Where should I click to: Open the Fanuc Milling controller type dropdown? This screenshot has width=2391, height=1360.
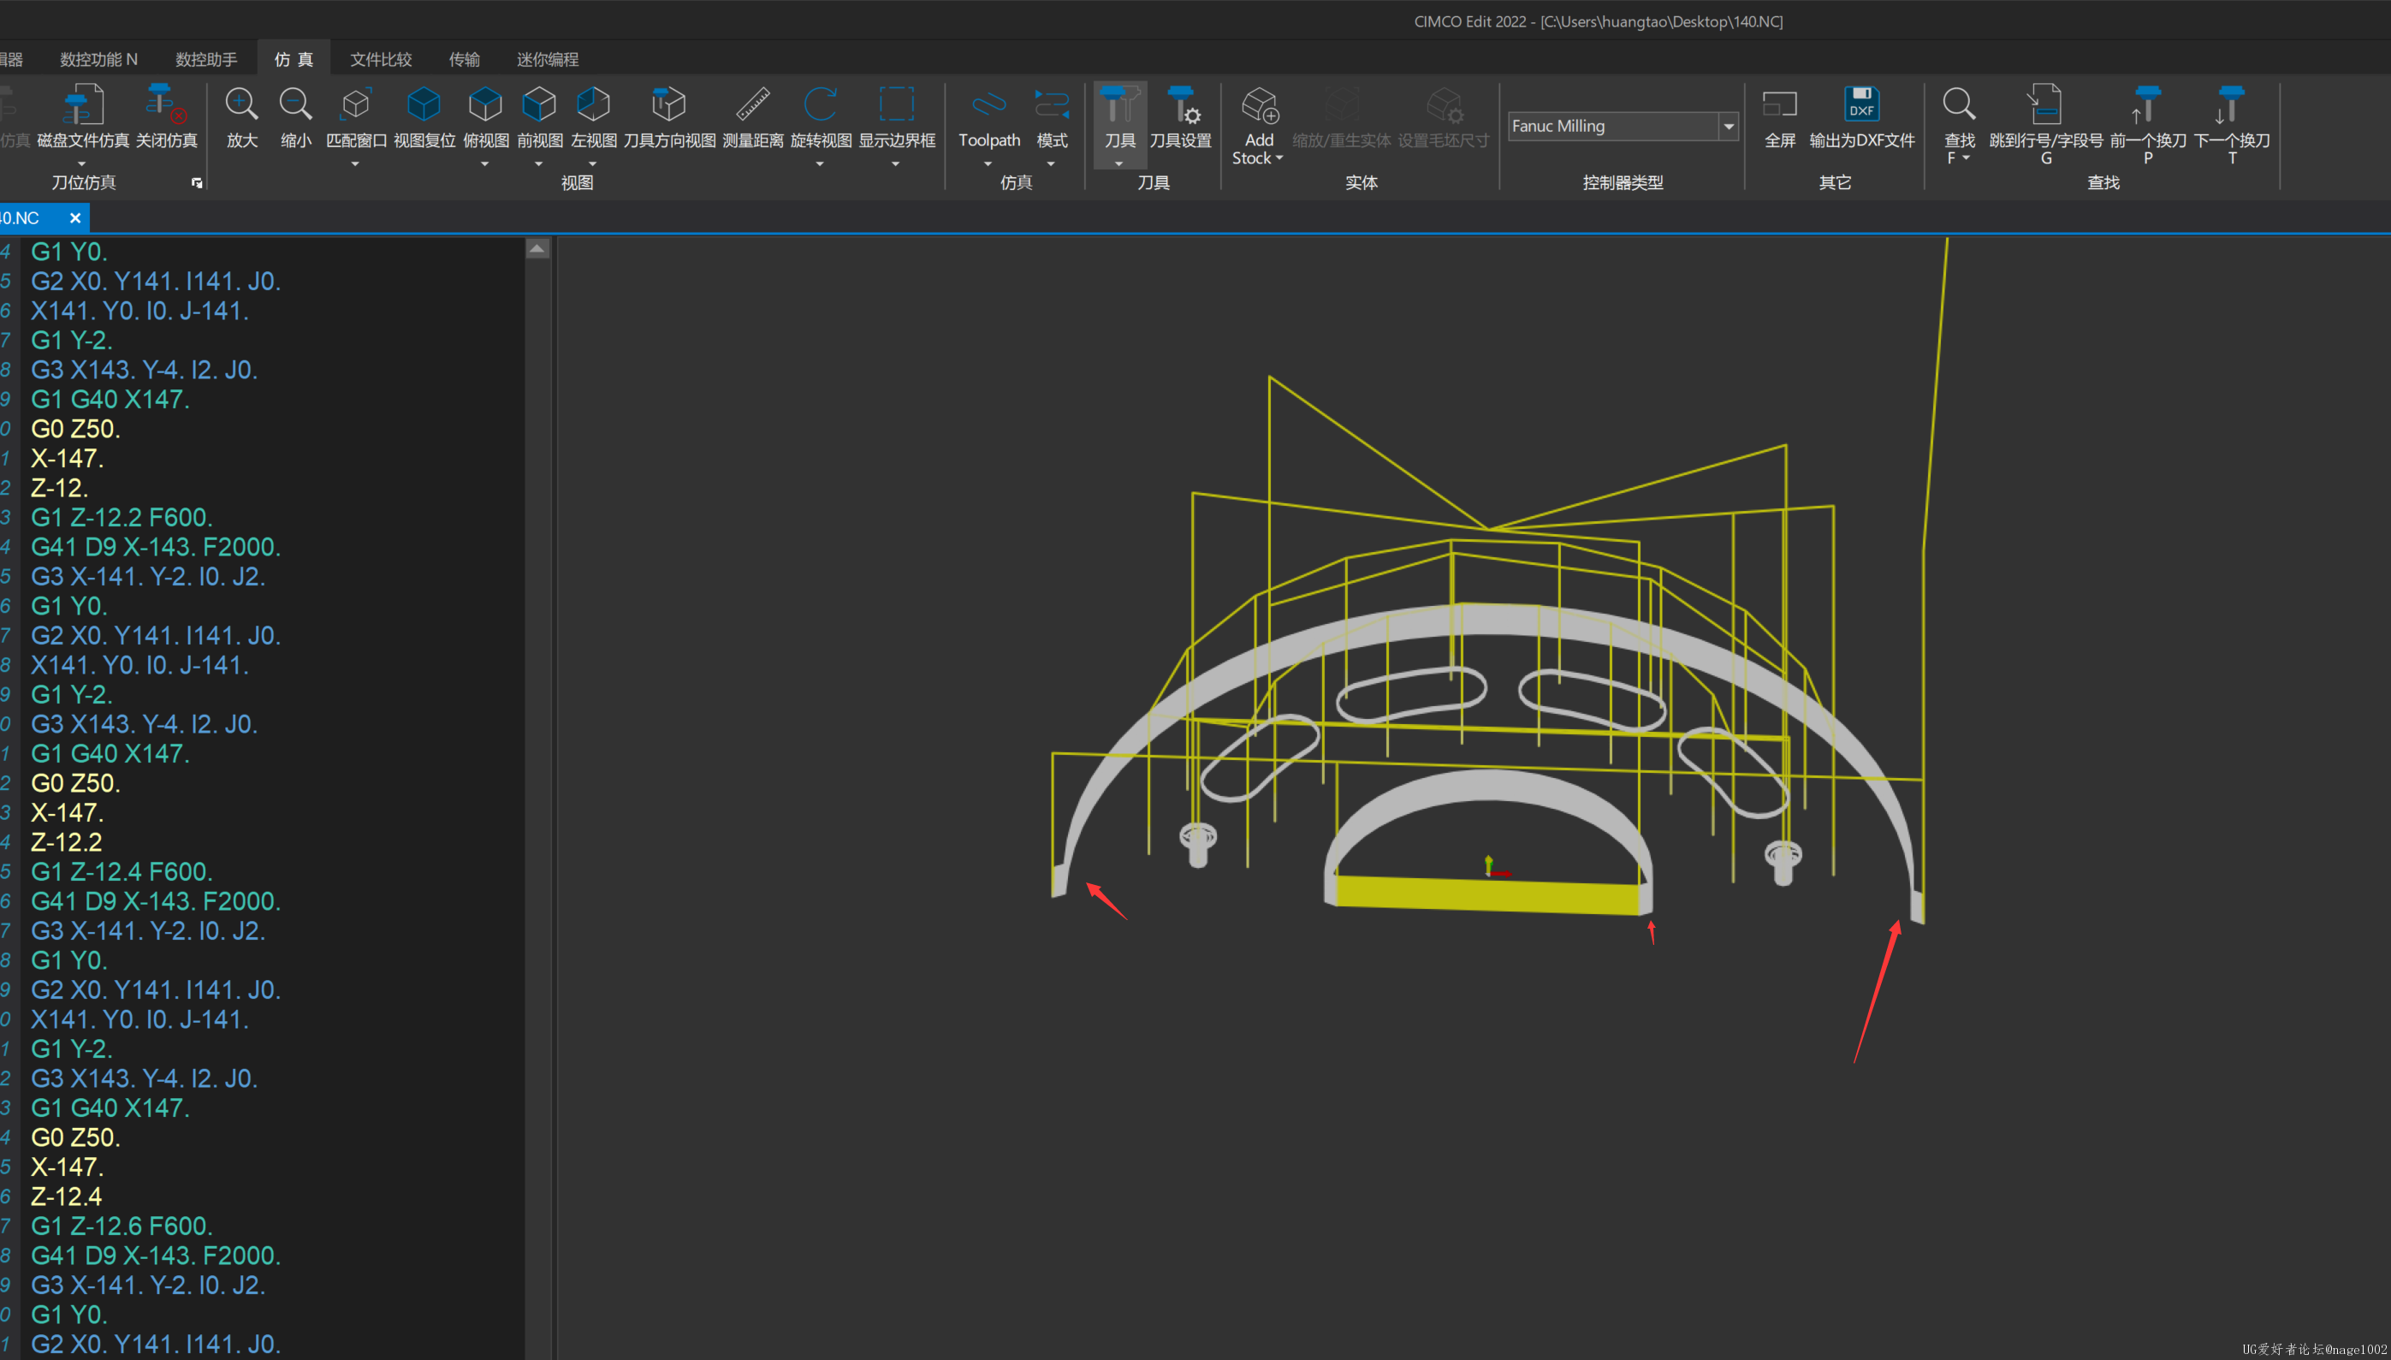(x=1728, y=126)
